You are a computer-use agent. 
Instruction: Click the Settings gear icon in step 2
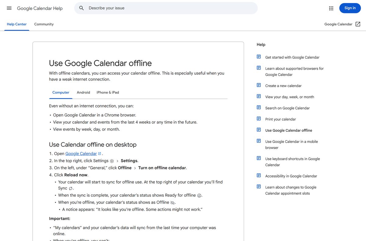point(112,161)
